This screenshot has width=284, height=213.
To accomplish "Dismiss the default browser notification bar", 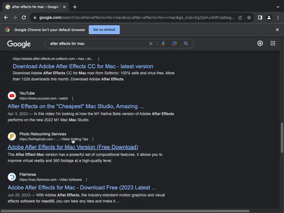I will [277, 30].
